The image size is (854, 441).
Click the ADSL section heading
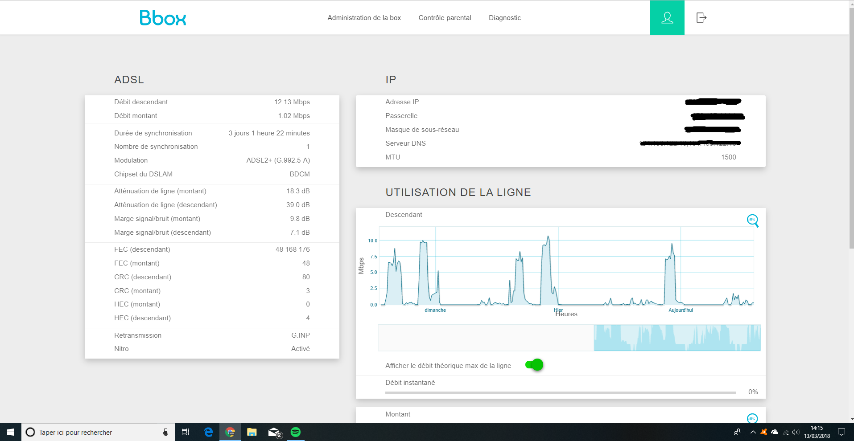(x=129, y=80)
